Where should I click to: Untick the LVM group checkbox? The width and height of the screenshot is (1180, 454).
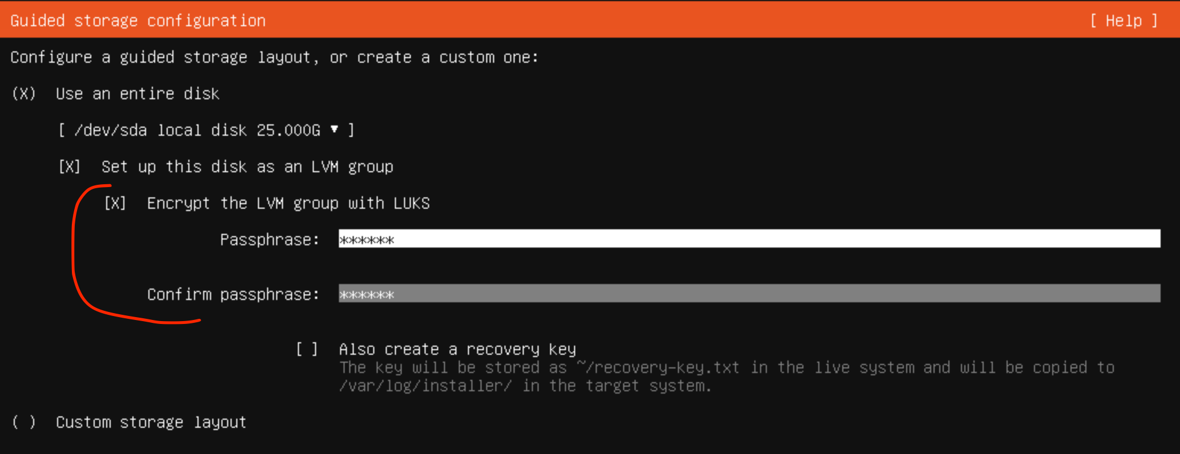[70, 167]
